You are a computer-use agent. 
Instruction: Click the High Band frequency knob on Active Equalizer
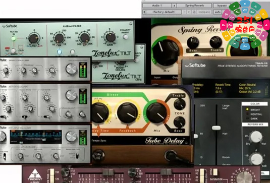[52, 108]
